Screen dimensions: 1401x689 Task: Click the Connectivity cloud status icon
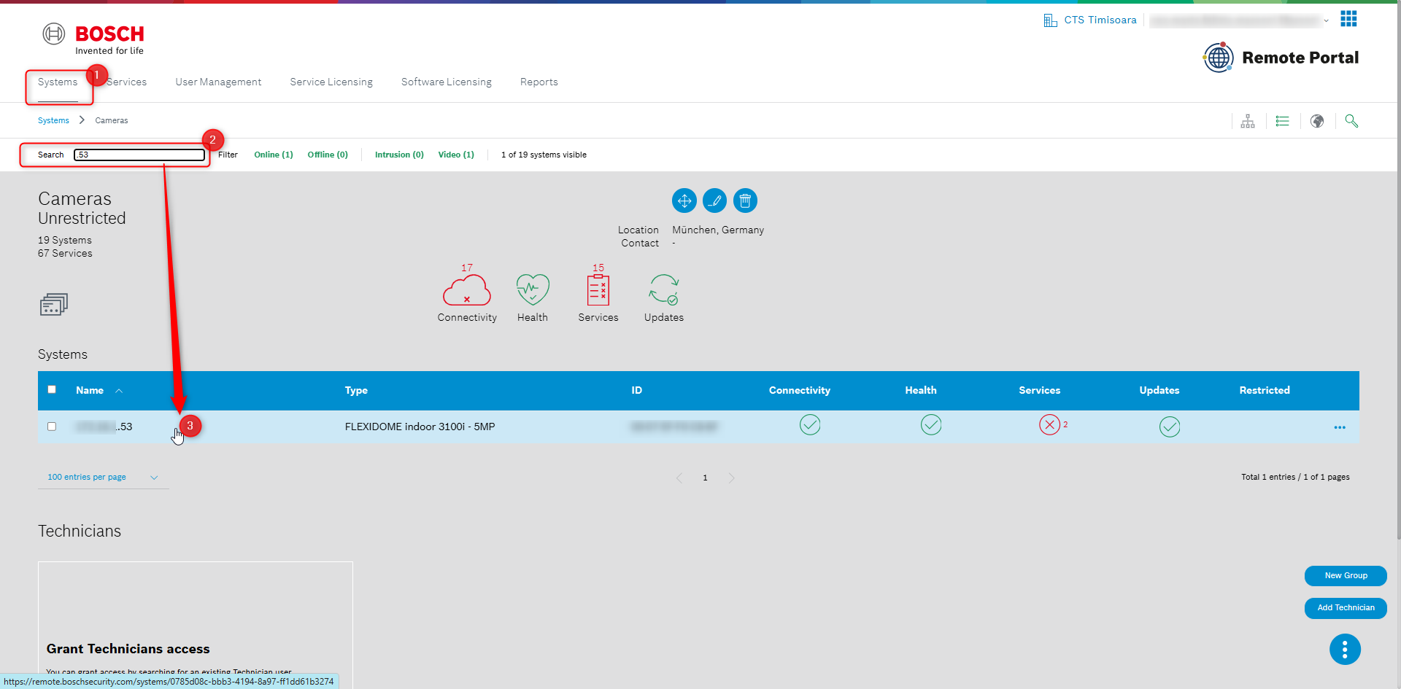(467, 290)
